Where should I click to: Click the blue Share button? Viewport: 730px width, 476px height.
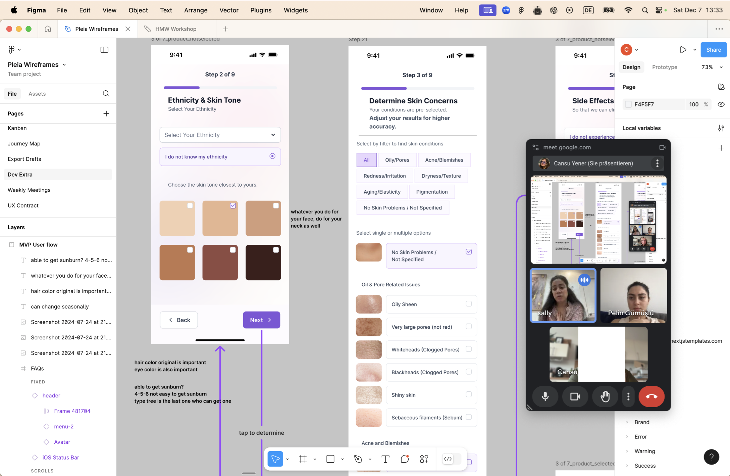tap(713, 50)
